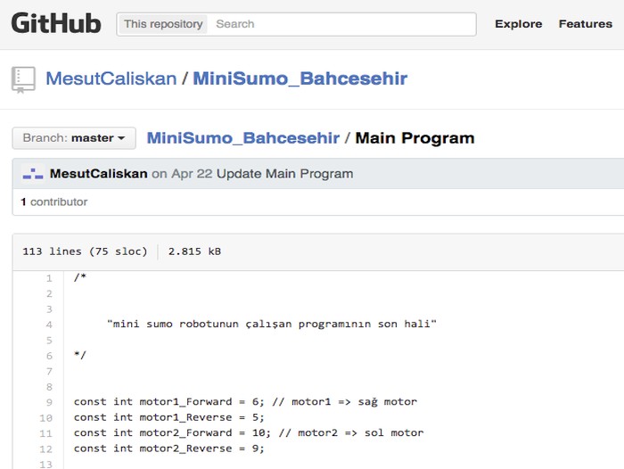Open the Update Main Program commit message
This screenshot has width=624, height=469.
point(284,174)
